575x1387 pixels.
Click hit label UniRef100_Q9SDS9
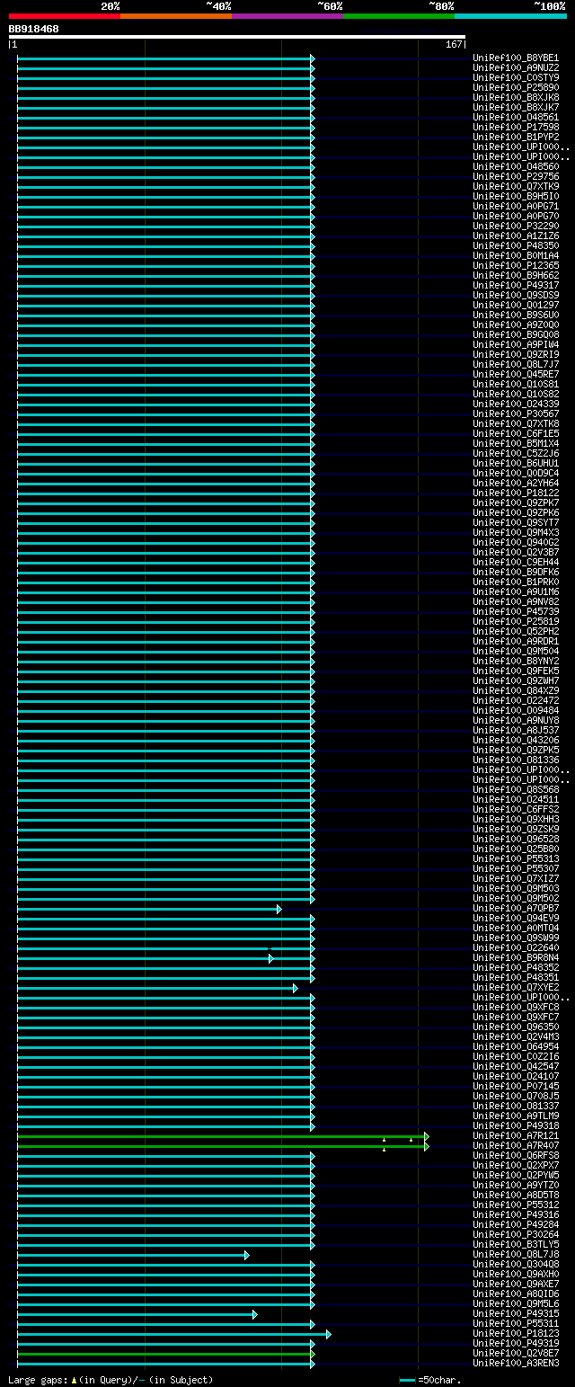[x=516, y=296]
